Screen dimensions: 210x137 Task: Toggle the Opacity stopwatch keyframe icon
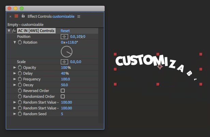coord(20,67)
